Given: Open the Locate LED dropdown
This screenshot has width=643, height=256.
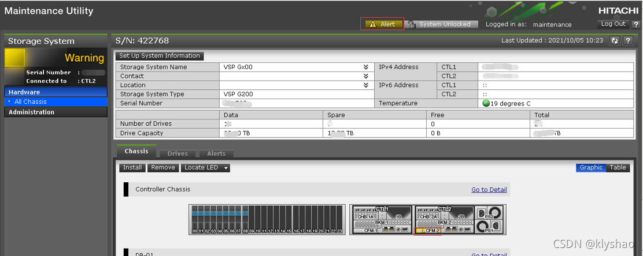Looking at the screenshot, I should [x=205, y=168].
